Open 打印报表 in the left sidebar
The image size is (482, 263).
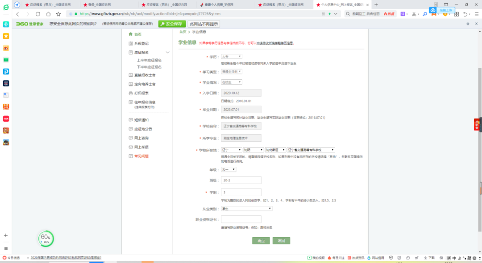coord(141,93)
